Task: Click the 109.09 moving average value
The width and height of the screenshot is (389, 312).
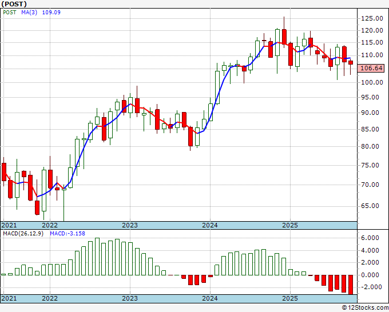Action: 51,13
